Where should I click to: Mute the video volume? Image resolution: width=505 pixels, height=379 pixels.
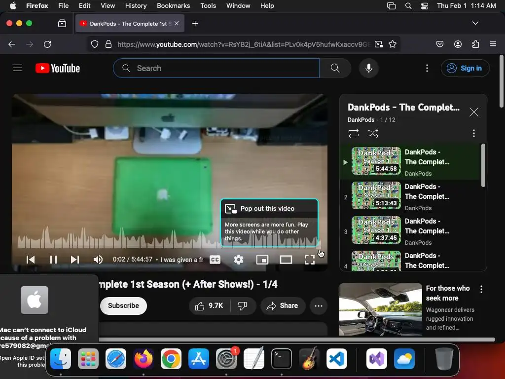coord(98,260)
